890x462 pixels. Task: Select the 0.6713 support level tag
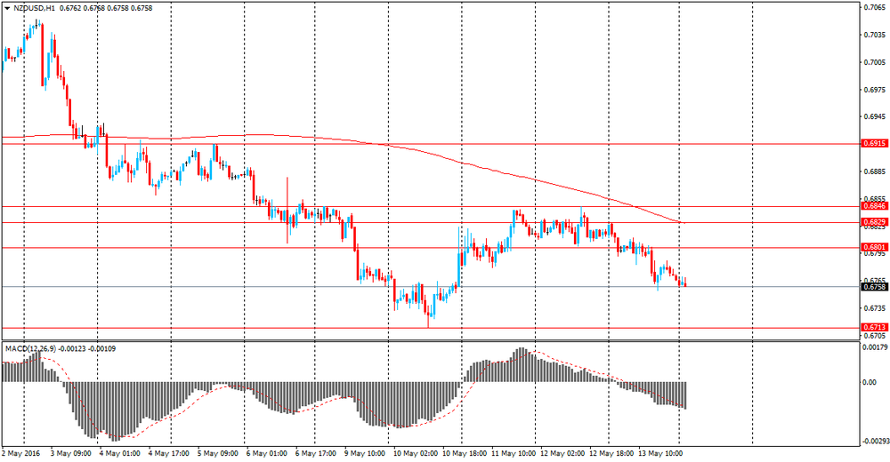875,327
